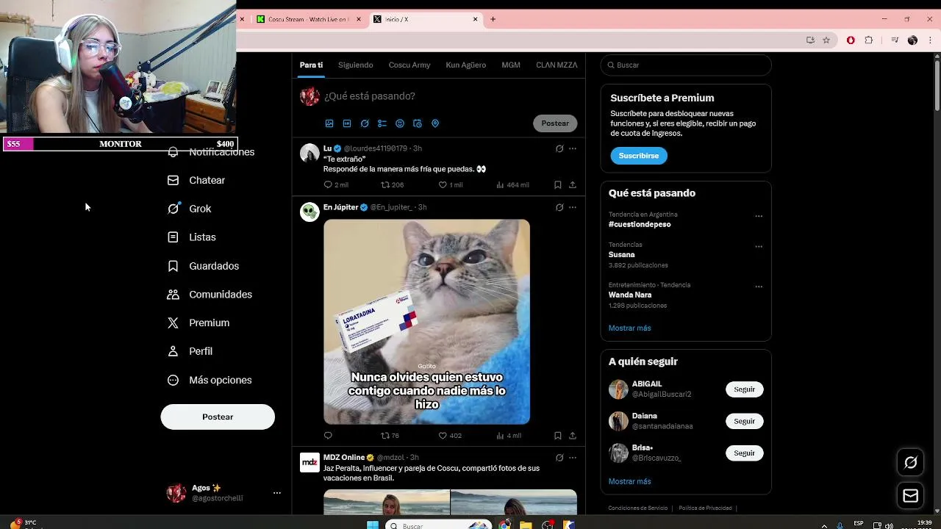
Task: Add a poll to the new post
Action: click(382, 123)
